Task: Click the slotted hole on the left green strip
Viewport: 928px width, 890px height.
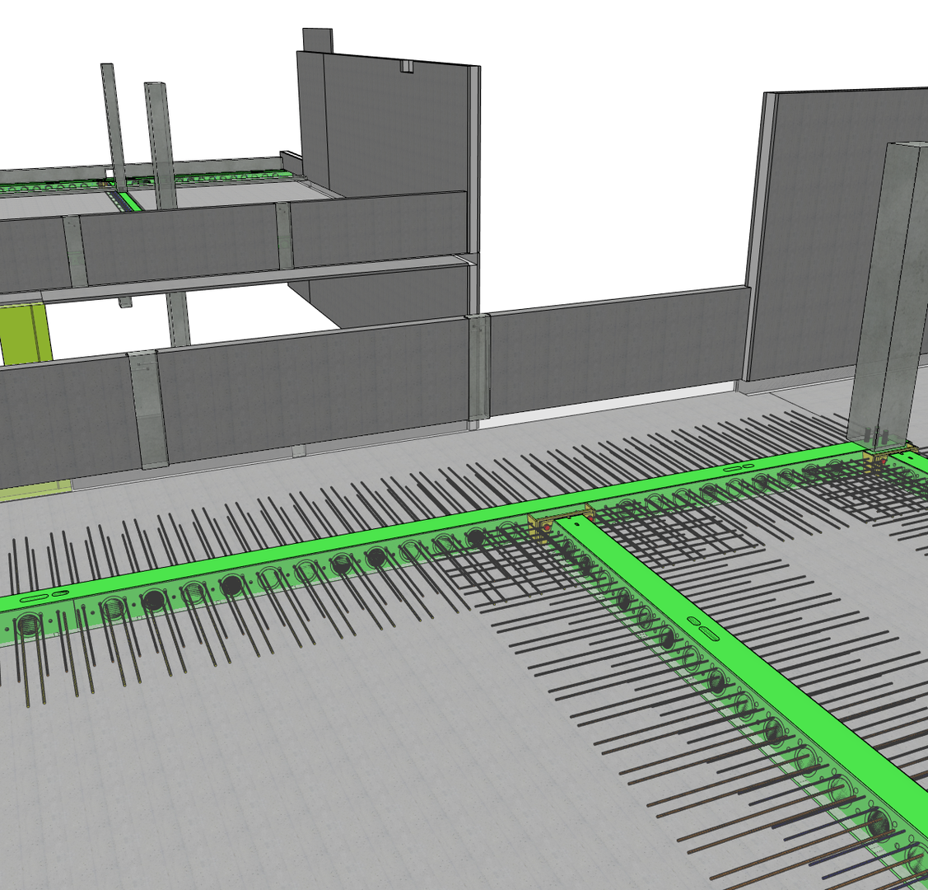Action: point(44,595)
